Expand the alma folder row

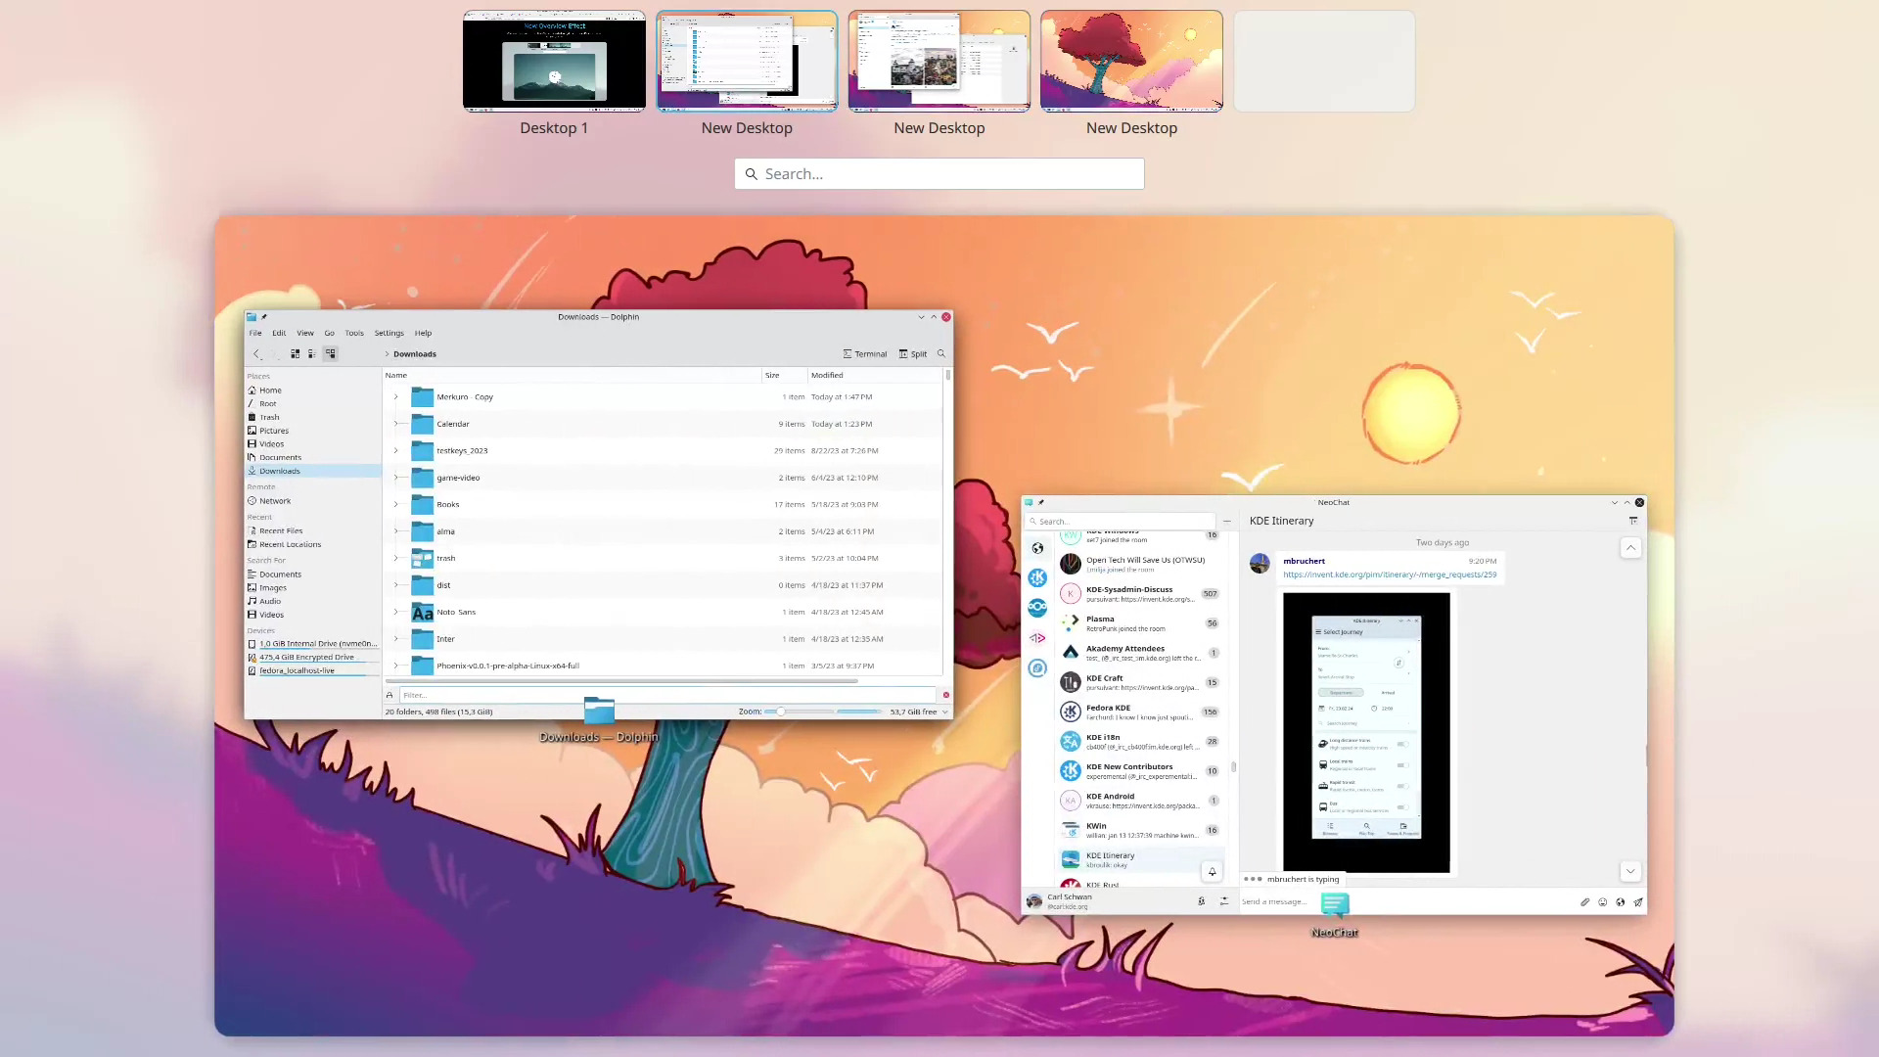pos(395,531)
